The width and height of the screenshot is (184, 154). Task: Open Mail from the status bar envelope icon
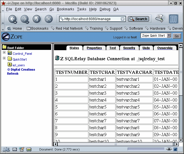click(x=14, y=149)
